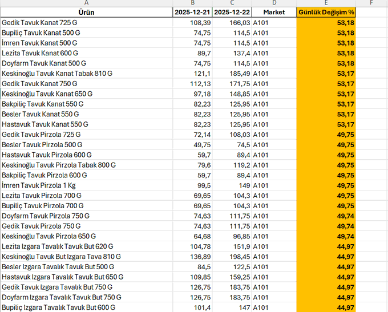Select the Market header cell

(x=274, y=12)
